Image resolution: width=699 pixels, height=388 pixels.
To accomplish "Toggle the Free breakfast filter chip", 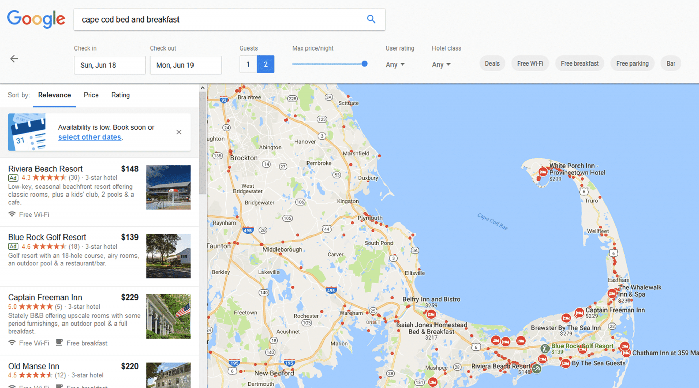I will point(580,63).
